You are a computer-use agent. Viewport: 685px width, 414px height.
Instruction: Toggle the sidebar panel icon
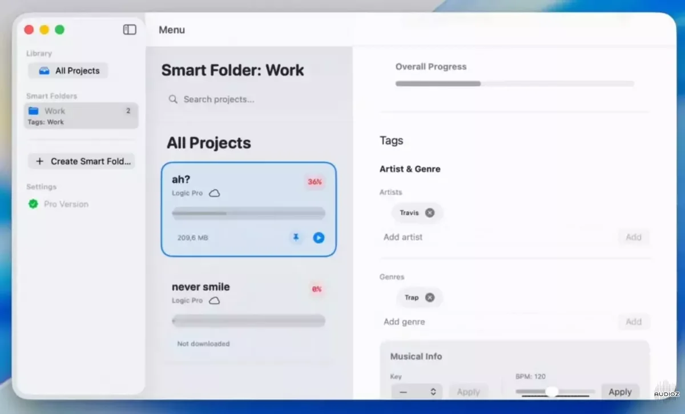[x=130, y=30]
